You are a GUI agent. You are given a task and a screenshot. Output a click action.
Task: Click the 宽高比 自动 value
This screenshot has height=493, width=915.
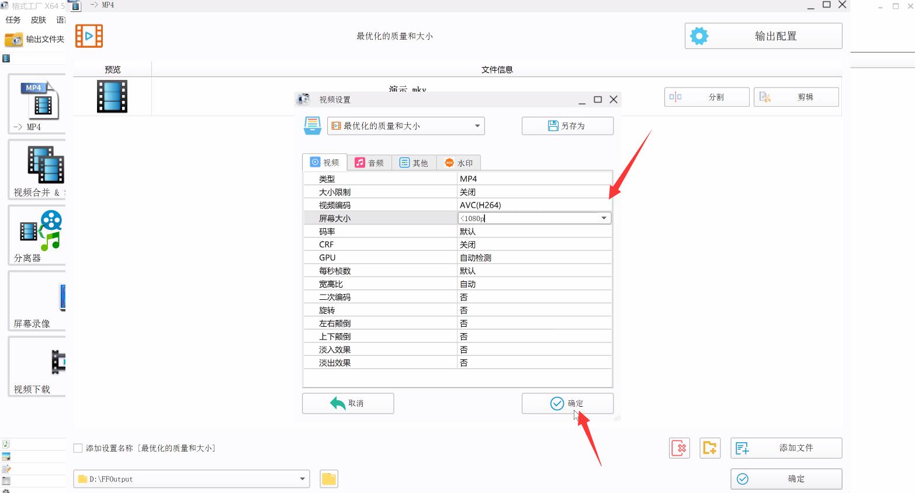click(x=534, y=284)
